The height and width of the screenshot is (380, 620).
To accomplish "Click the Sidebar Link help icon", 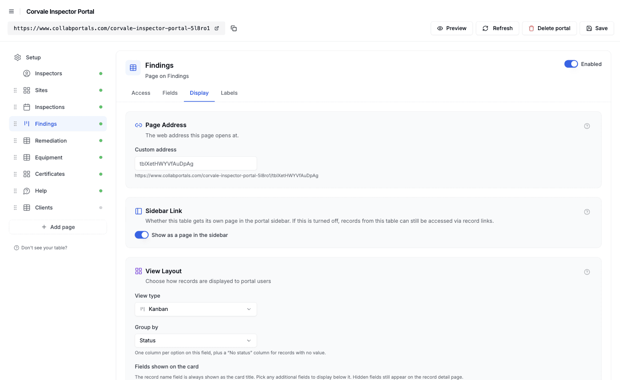I will (587, 212).
